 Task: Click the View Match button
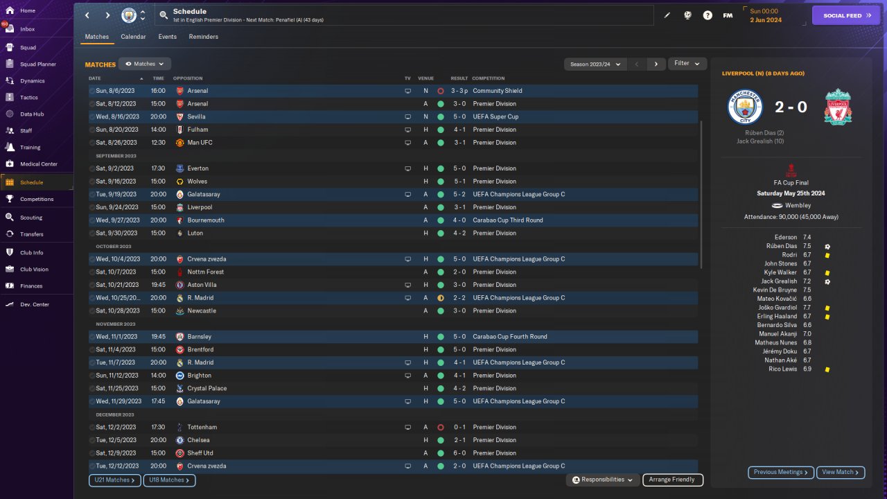pos(841,472)
